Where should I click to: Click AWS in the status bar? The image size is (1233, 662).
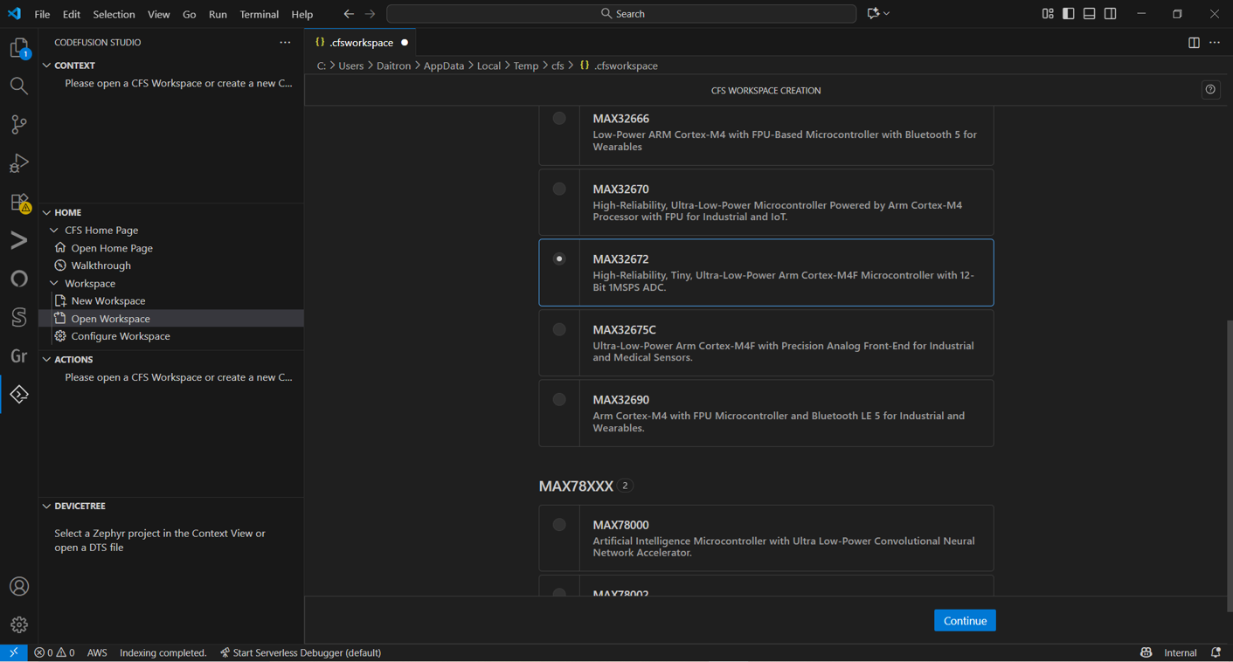(x=97, y=652)
